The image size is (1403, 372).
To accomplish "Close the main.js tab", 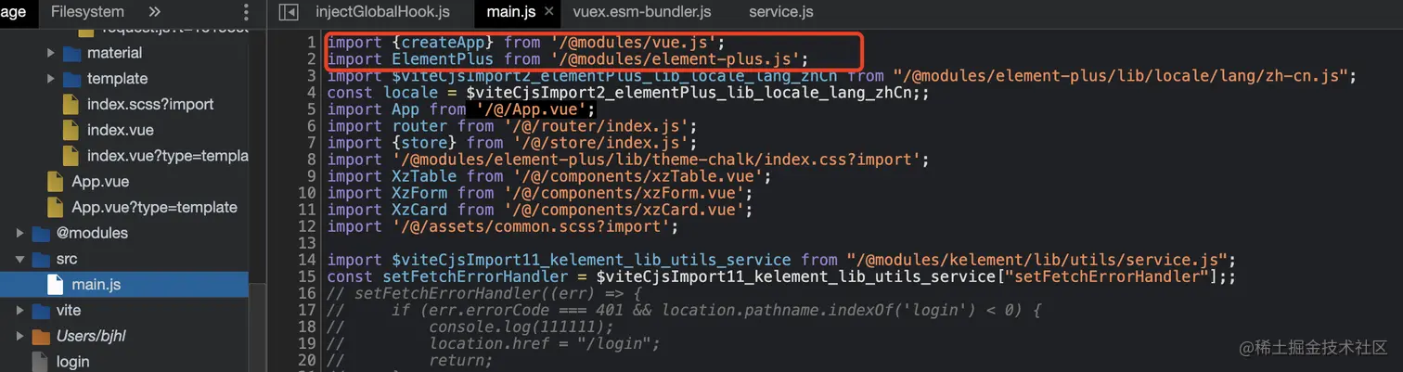I will 549,12.
